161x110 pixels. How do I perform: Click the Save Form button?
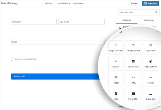coord(150,3)
